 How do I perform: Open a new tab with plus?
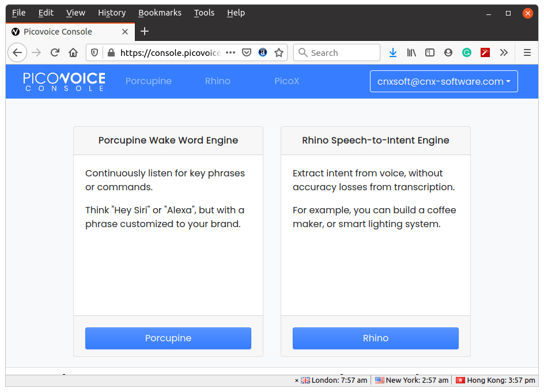[145, 31]
